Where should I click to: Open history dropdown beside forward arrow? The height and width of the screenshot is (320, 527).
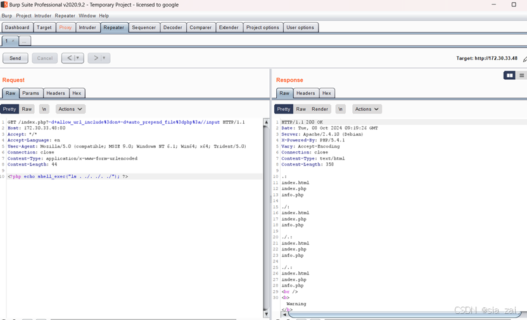[104, 58]
